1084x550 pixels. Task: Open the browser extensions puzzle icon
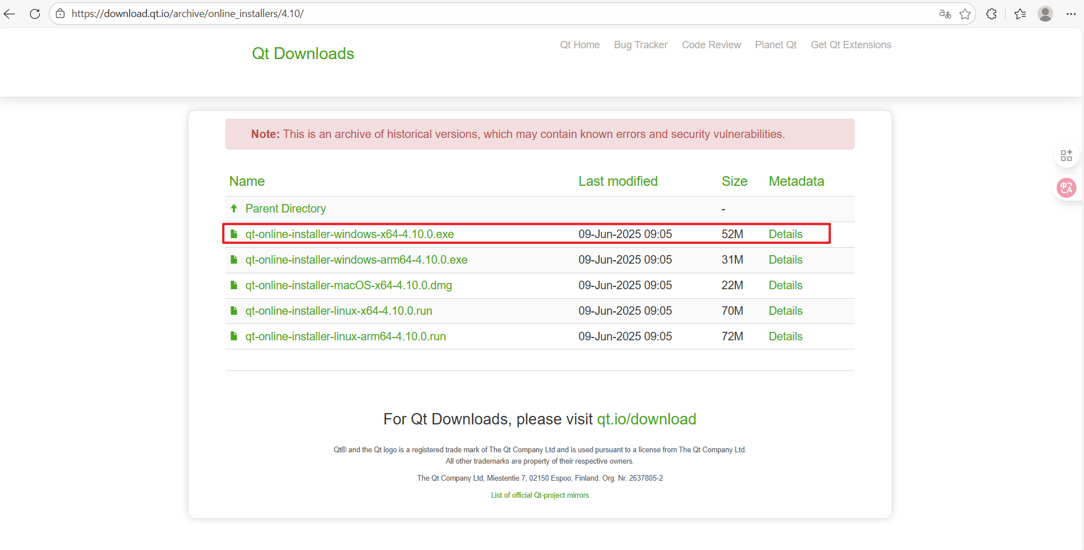tap(992, 14)
